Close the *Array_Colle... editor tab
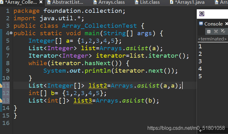 click(41, 2)
